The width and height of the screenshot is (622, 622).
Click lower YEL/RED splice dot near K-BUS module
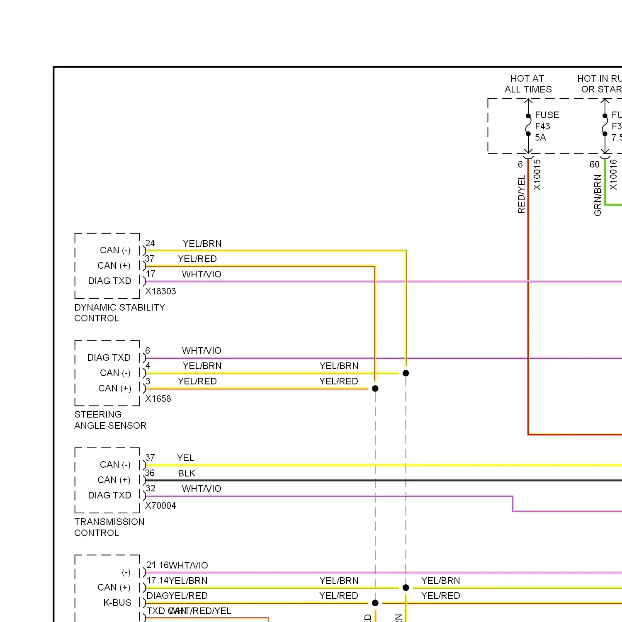pos(375,603)
